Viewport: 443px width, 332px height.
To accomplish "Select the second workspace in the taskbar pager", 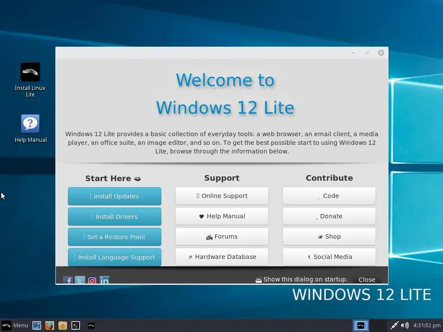I will [378, 326].
